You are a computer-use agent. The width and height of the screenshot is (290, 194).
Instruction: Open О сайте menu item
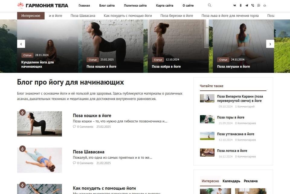(188, 5)
